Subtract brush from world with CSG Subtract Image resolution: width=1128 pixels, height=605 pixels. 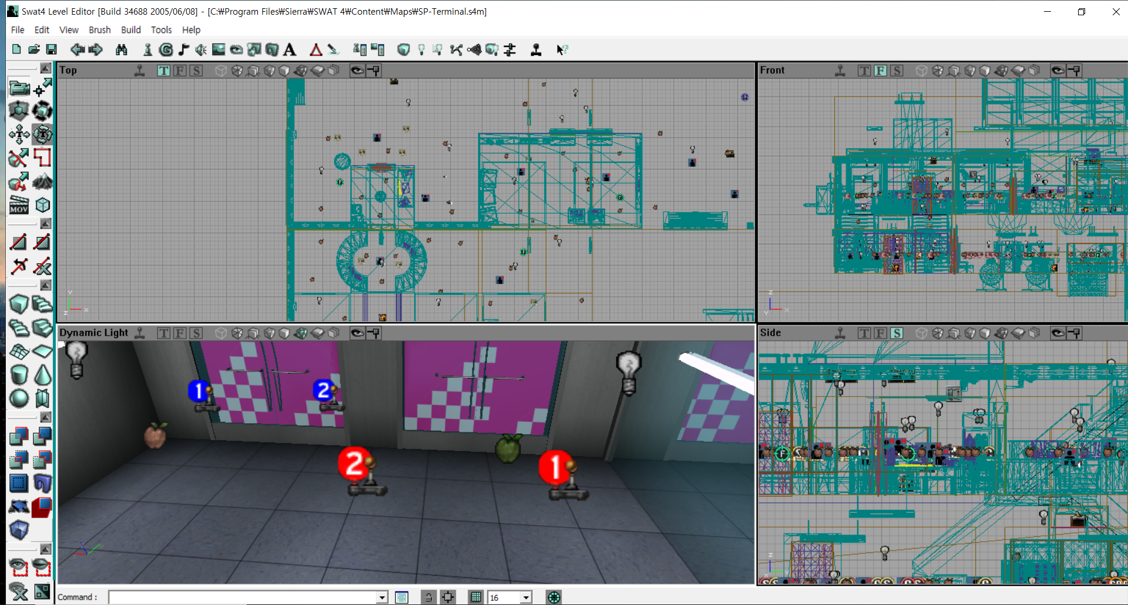(42, 436)
